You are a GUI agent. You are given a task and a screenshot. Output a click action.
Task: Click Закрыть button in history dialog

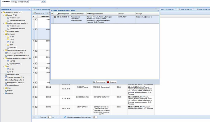[x=111, y=82]
